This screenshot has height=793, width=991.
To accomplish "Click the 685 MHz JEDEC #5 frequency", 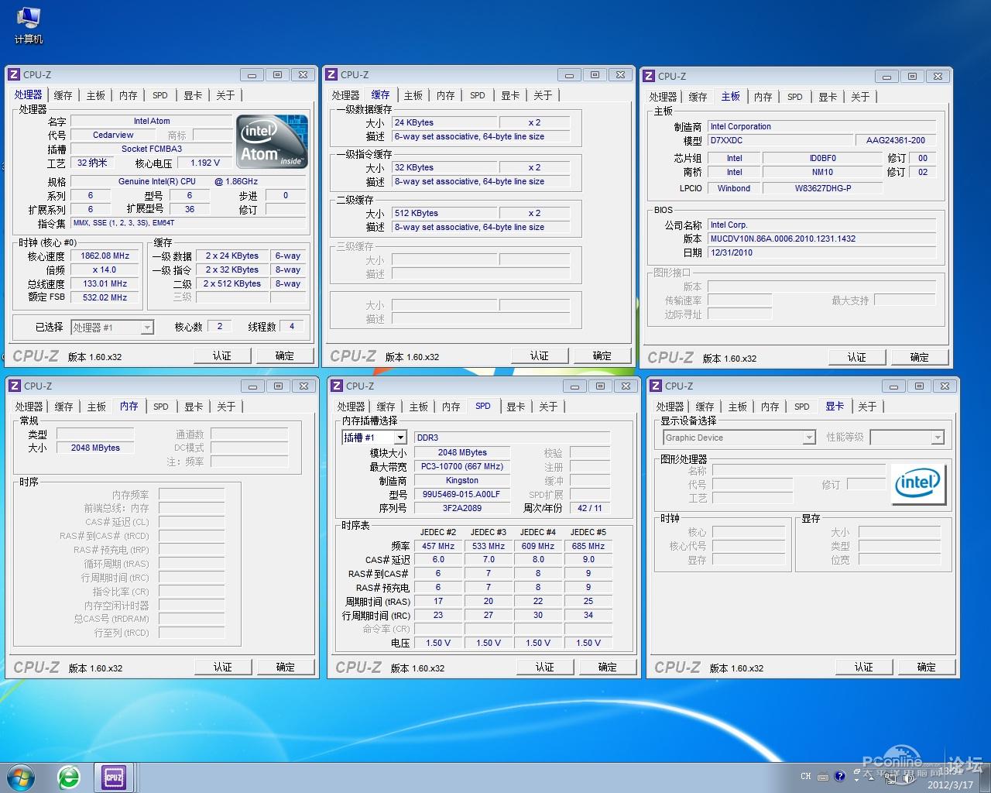I will point(588,546).
